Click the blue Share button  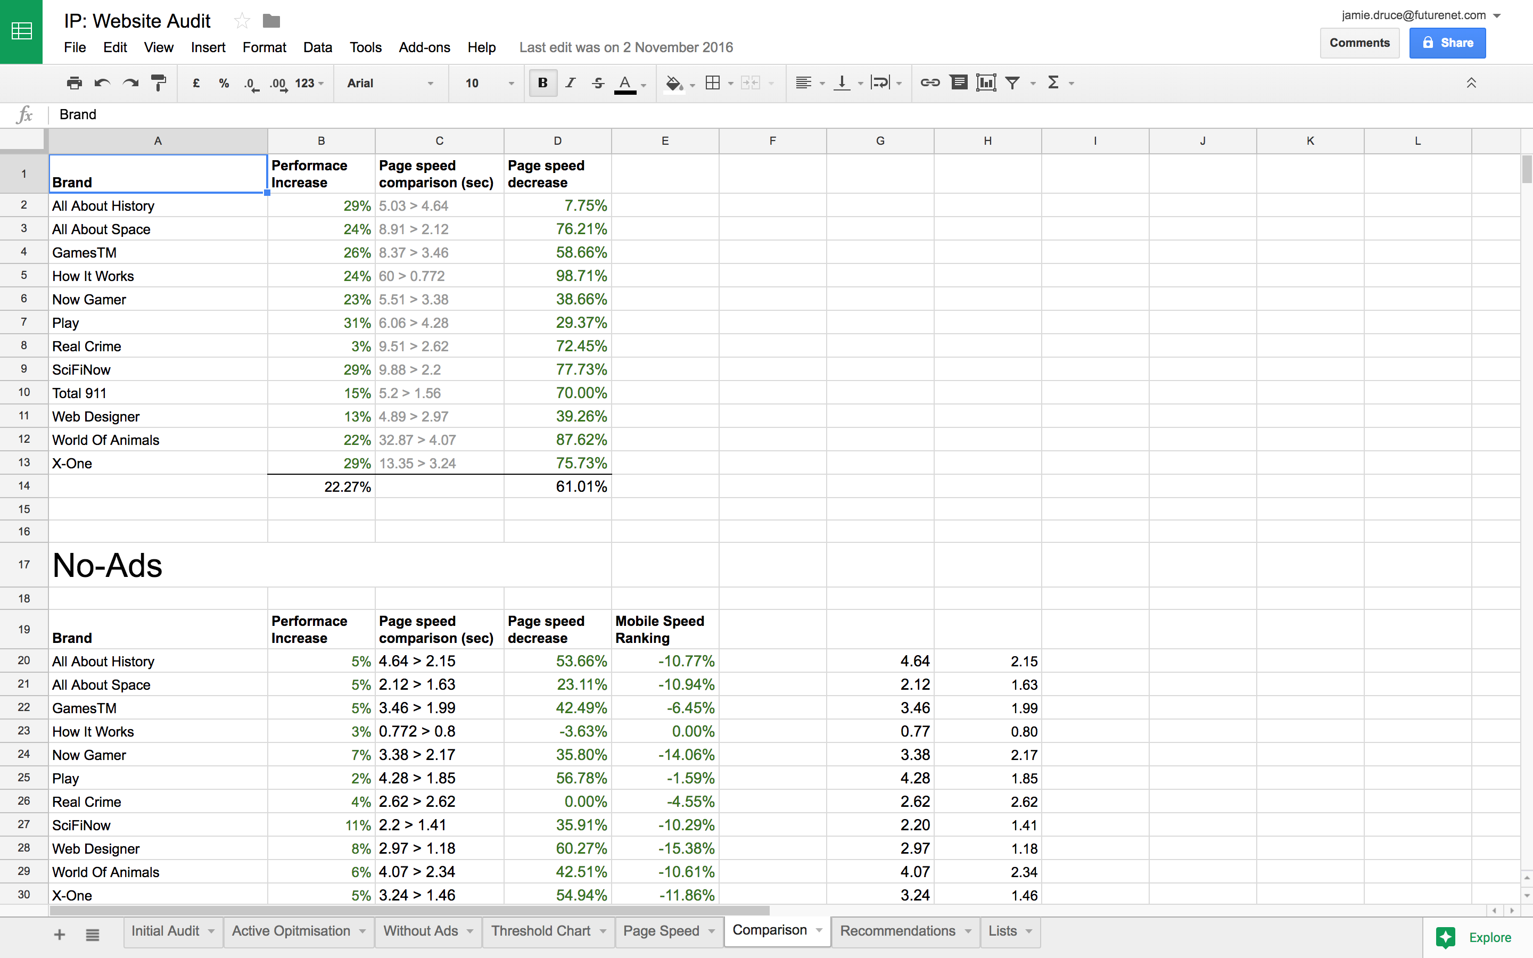(1447, 43)
